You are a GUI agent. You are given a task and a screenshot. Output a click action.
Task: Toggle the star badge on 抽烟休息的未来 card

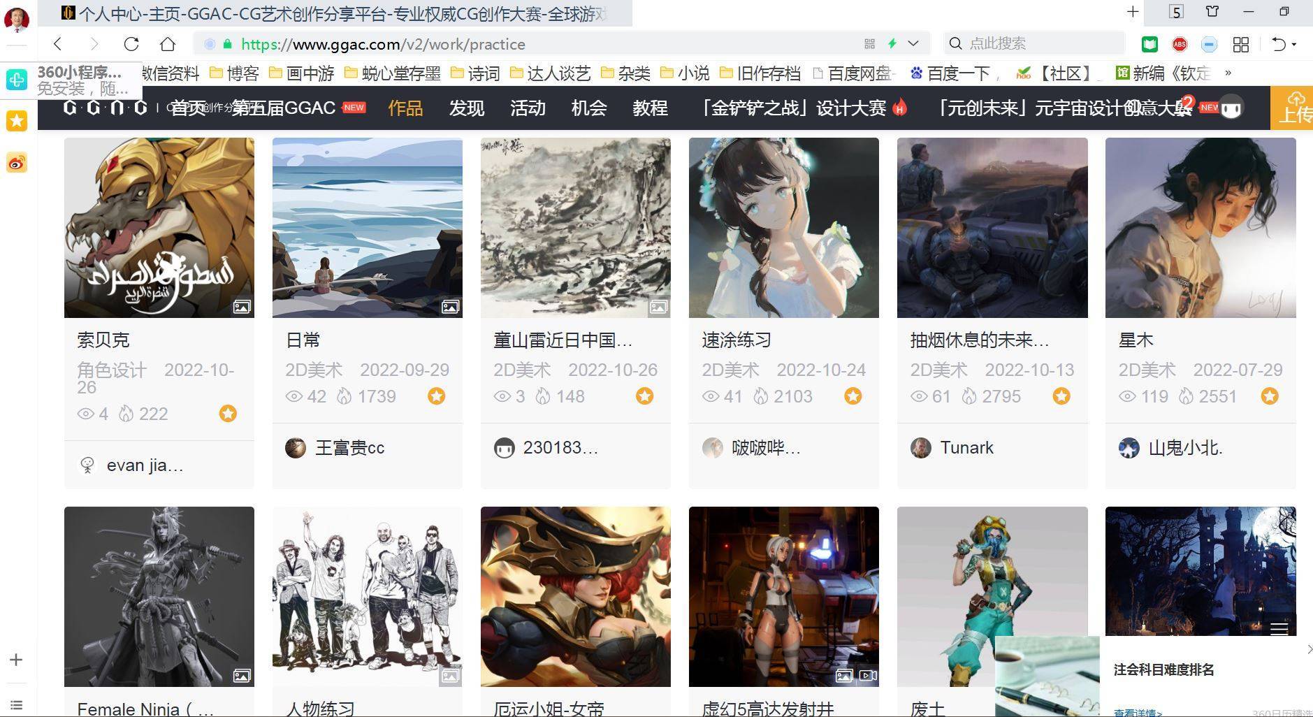pos(1061,396)
